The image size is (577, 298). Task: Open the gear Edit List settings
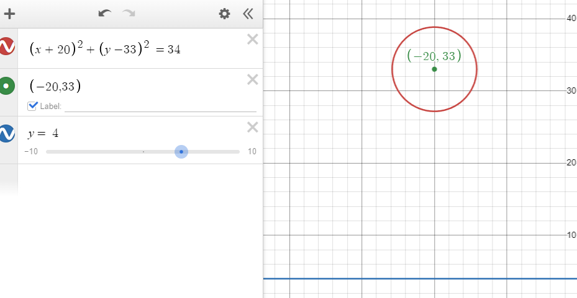pyautogui.click(x=224, y=14)
